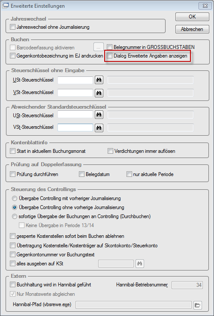Browse folder for Hannibal-Pfad
214x316 pixels.
coord(198,305)
